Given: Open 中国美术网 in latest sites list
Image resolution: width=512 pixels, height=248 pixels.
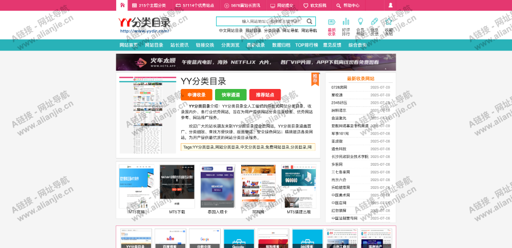Looking at the screenshot, I should click(340, 195).
